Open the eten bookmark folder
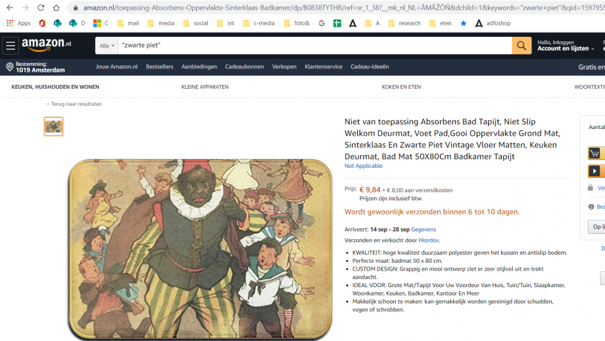605x341 pixels. 440,23
